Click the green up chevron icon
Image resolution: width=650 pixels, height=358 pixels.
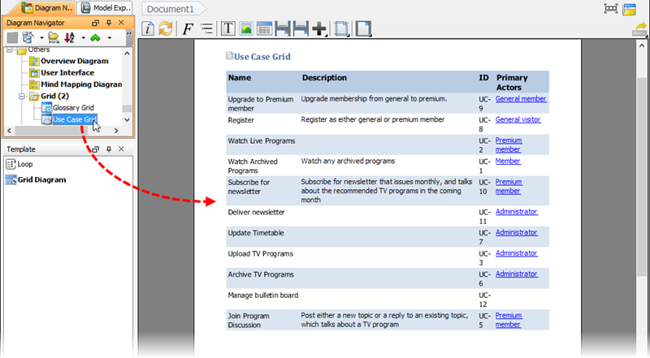click(x=95, y=37)
